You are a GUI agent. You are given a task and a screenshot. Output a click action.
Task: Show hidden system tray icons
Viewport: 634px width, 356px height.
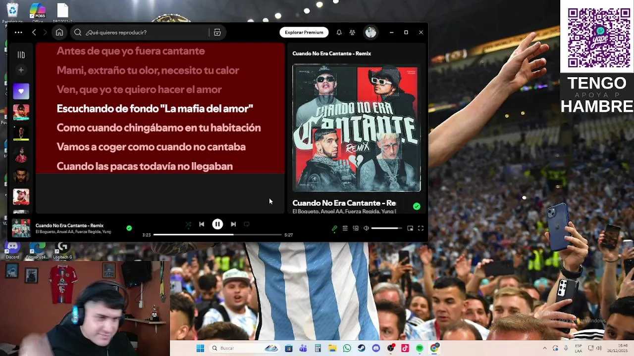544,348
